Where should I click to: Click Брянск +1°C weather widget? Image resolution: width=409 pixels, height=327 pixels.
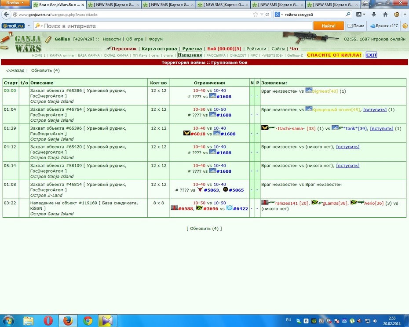[384, 26]
